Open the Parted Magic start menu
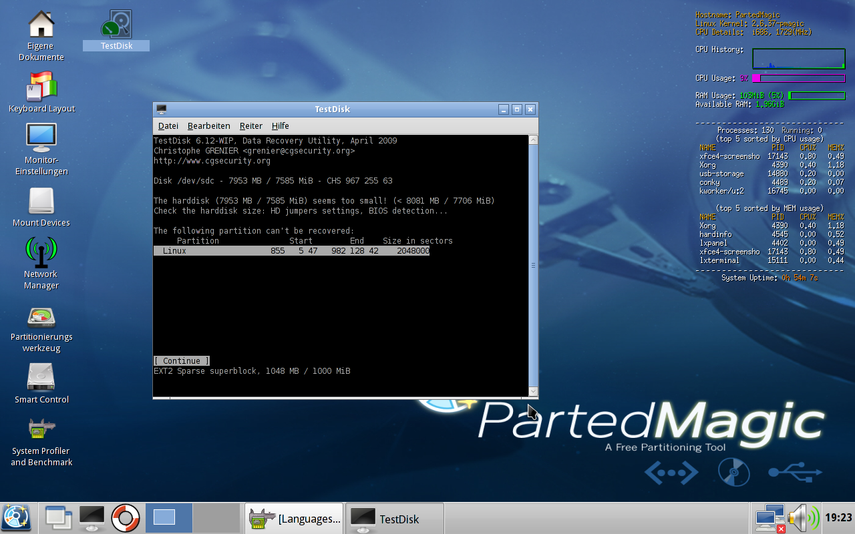855x534 pixels. coord(15,518)
